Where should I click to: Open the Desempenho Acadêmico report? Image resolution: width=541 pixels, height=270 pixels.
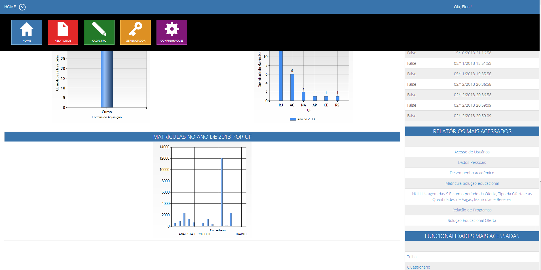pyautogui.click(x=472, y=173)
